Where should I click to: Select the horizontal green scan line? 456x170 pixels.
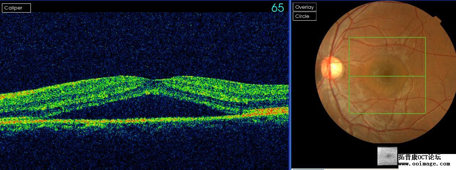[x=387, y=76]
